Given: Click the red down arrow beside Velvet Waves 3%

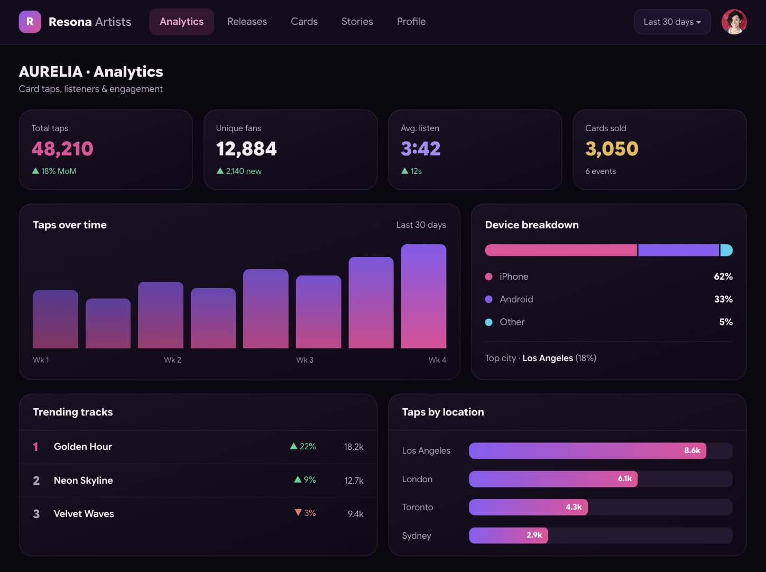Looking at the screenshot, I should (298, 513).
